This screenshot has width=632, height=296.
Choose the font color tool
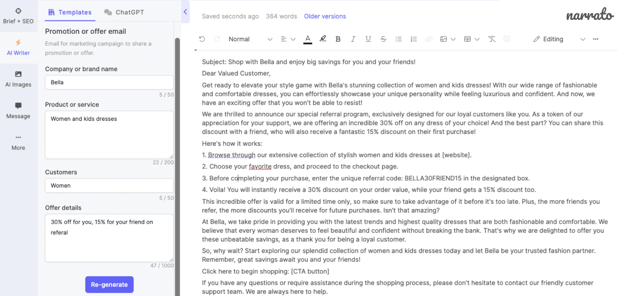coord(308,39)
